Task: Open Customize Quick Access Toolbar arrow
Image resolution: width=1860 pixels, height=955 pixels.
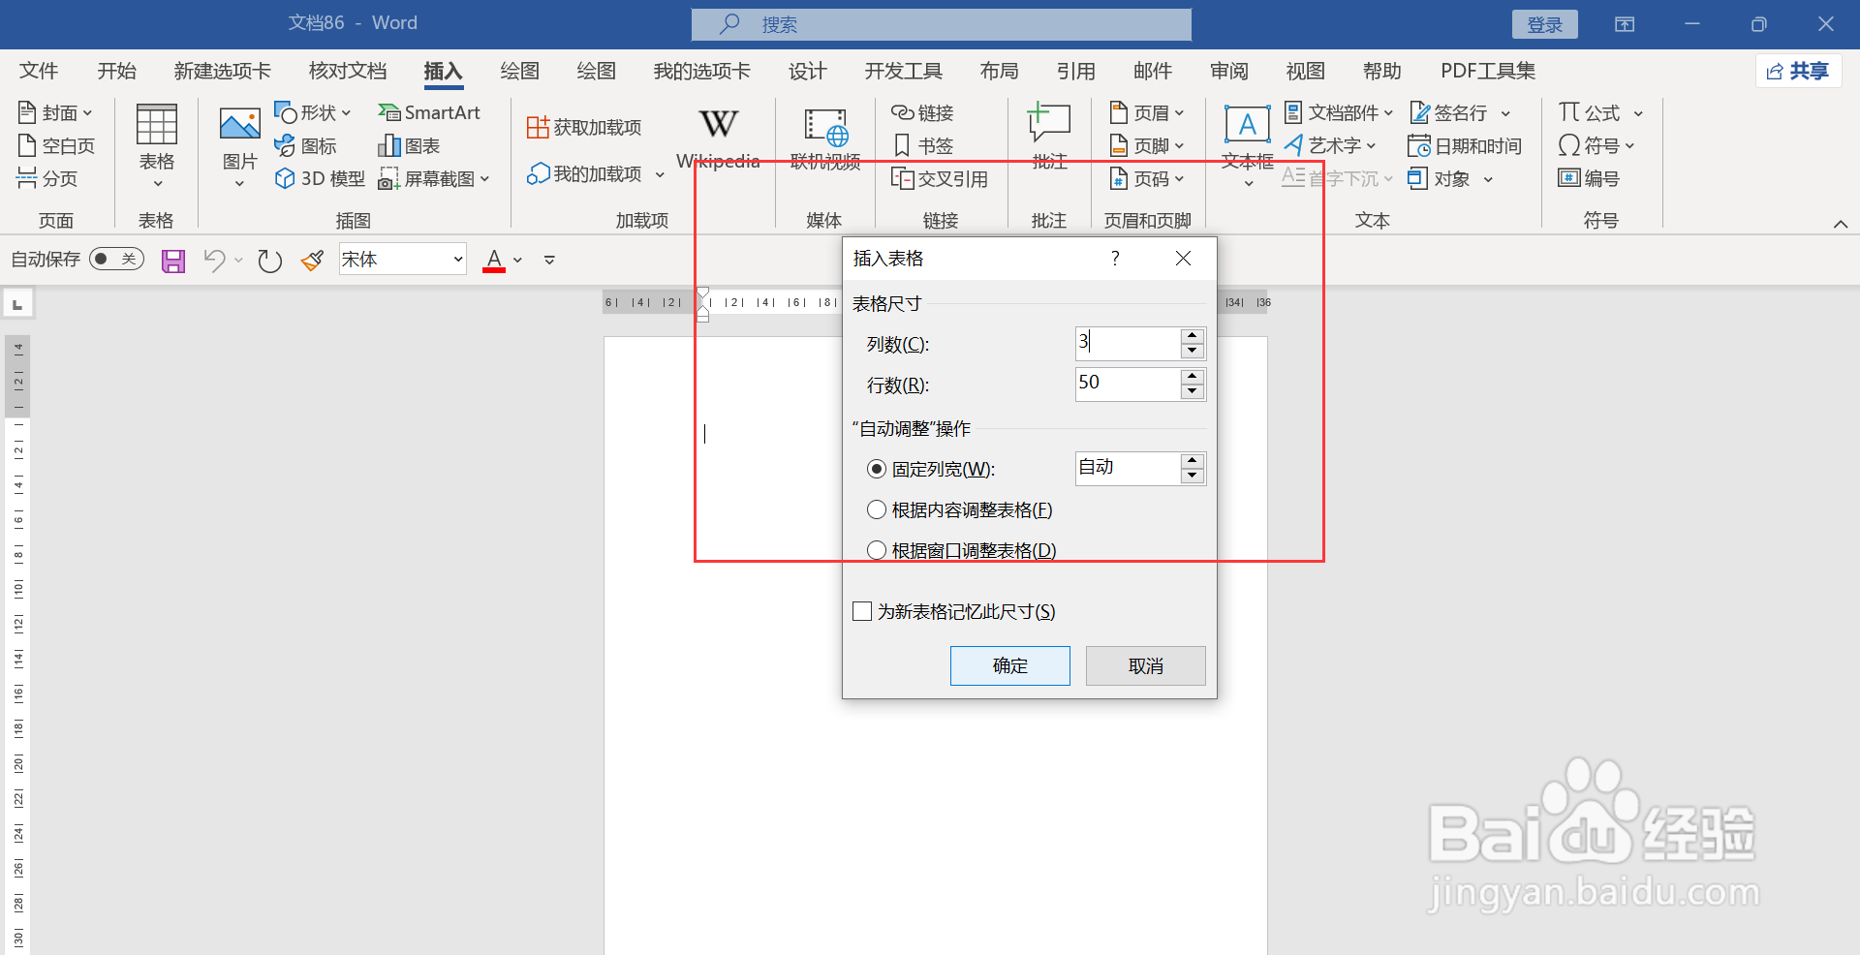Action: tap(549, 261)
